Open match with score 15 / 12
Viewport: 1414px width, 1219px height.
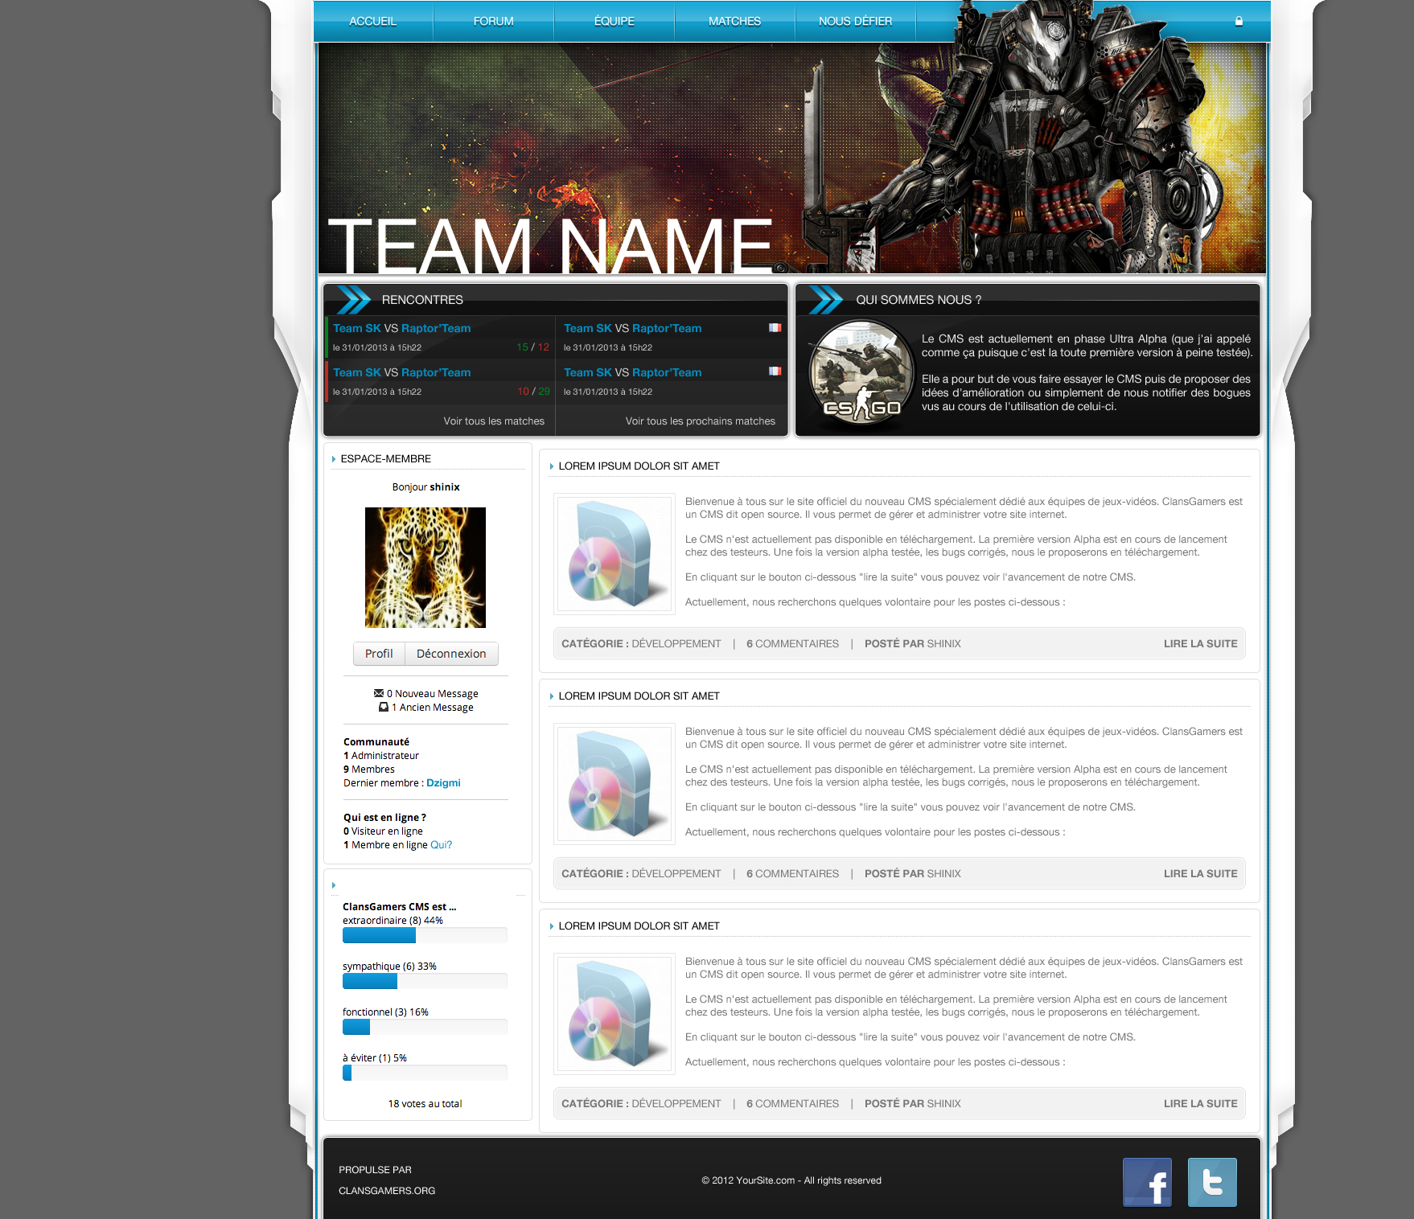point(440,337)
